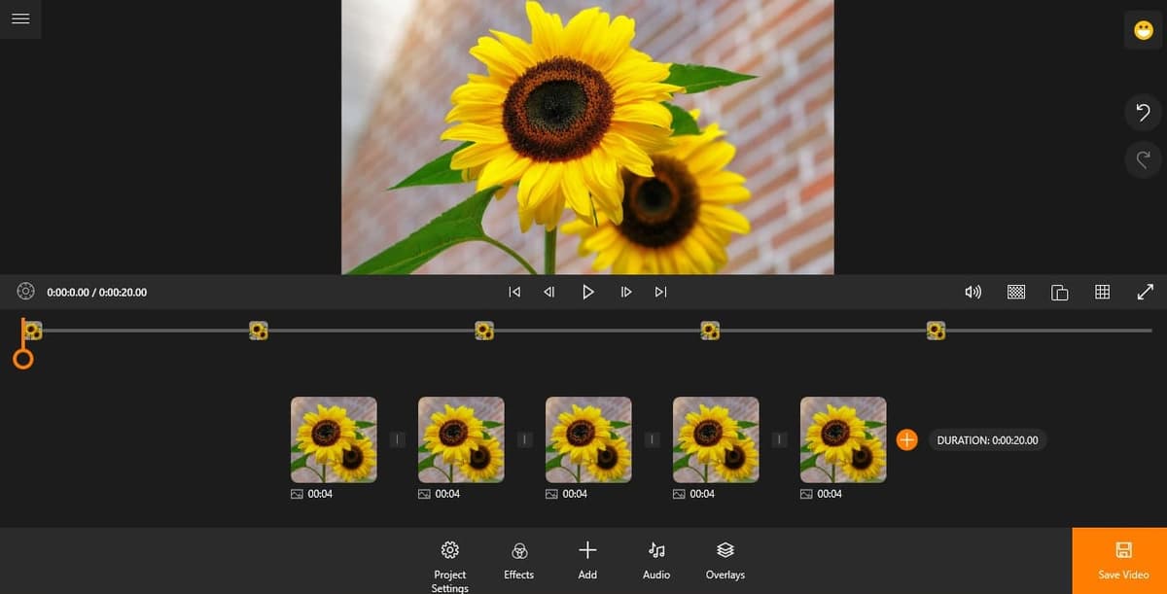Viewport: 1167px width, 594px height.
Task: Click the second sunflower marker on the timeline
Action: [x=259, y=331]
